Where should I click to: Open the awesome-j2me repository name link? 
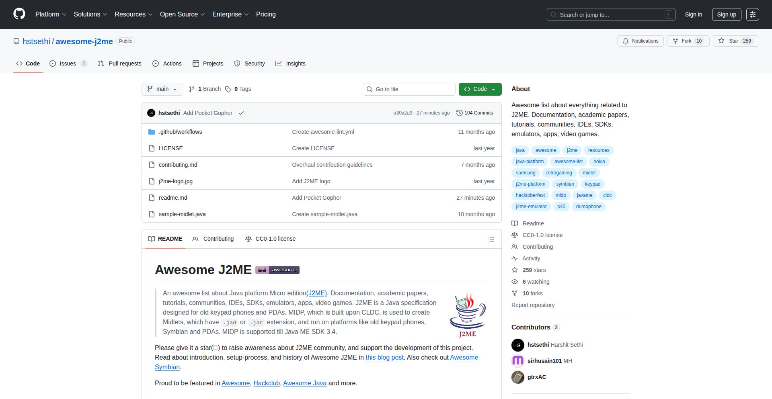click(x=84, y=41)
